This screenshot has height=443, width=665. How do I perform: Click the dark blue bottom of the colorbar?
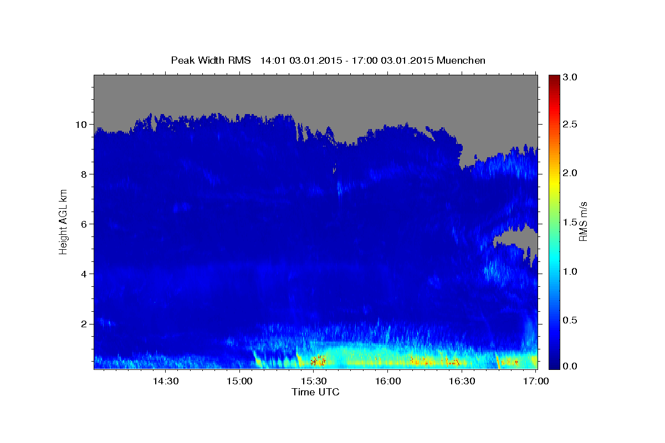(554, 364)
